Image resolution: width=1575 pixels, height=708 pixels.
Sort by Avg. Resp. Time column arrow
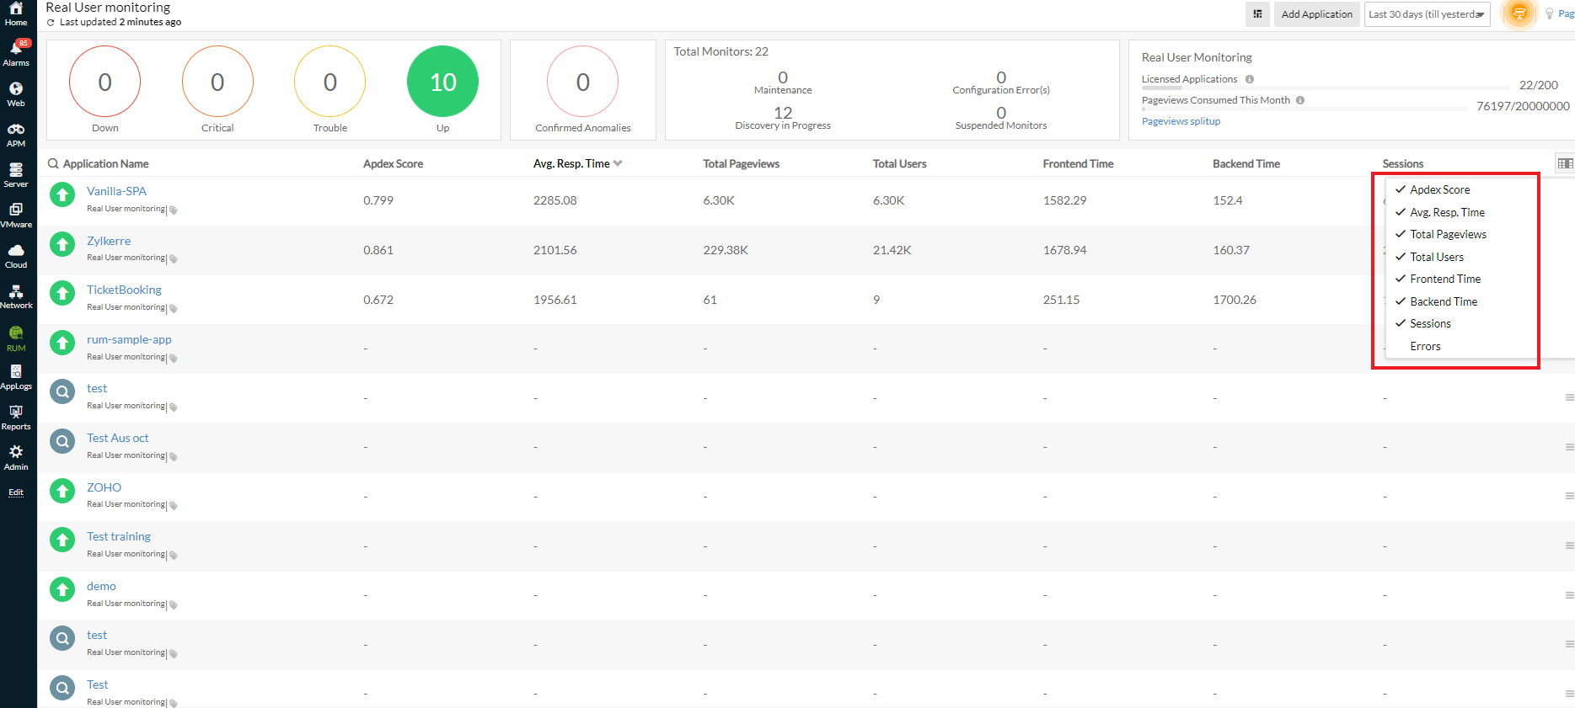click(618, 163)
